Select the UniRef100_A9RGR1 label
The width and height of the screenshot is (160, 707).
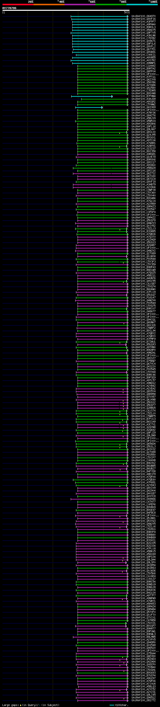(143, 154)
